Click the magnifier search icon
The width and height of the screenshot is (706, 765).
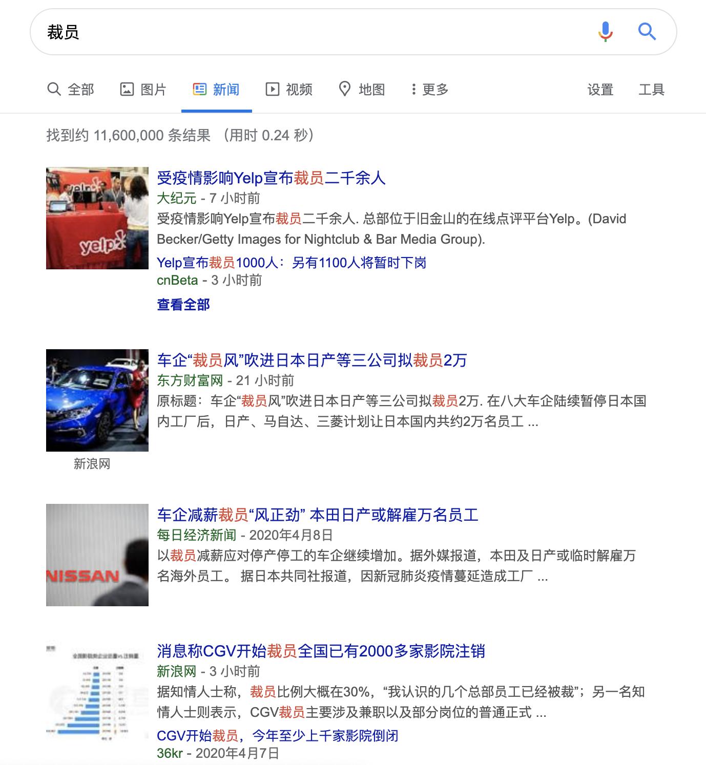tap(647, 32)
